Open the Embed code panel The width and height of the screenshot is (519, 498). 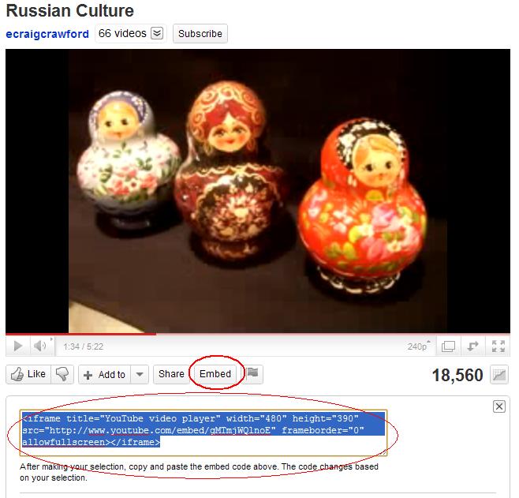pyautogui.click(x=215, y=374)
